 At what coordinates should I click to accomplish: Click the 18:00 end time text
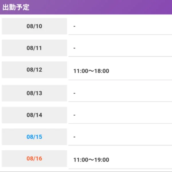[102, 71]
